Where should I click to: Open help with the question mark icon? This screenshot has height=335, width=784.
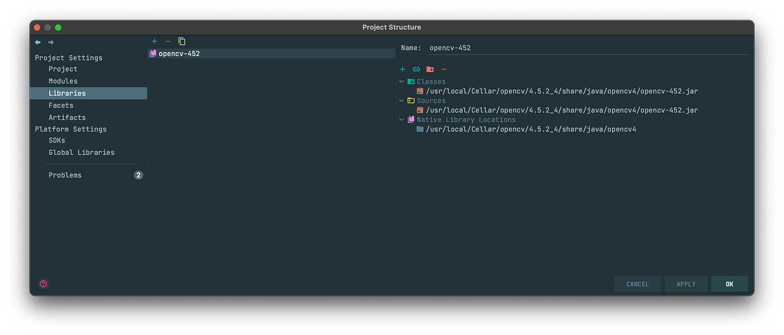coord(44,284)
